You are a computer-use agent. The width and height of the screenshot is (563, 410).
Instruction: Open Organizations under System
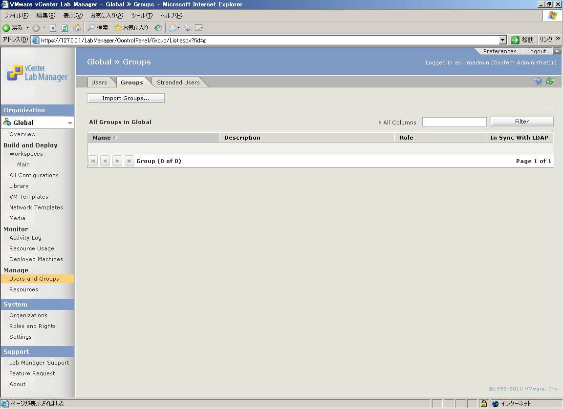click(28, 315)
